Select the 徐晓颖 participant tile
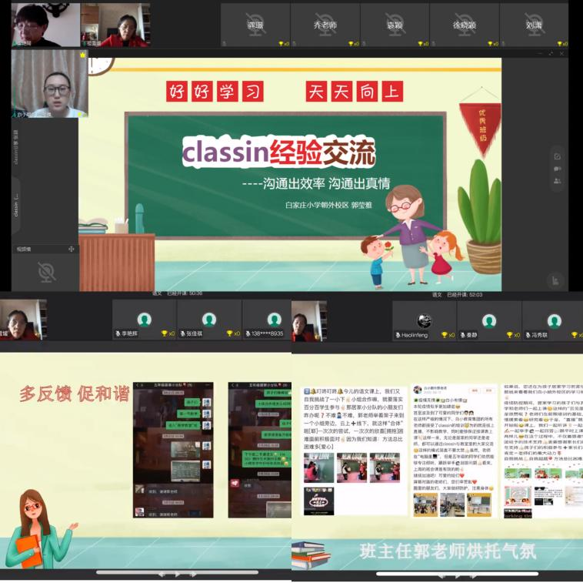The height and width of the screenshot is (583, 583). tap(464, 25)
